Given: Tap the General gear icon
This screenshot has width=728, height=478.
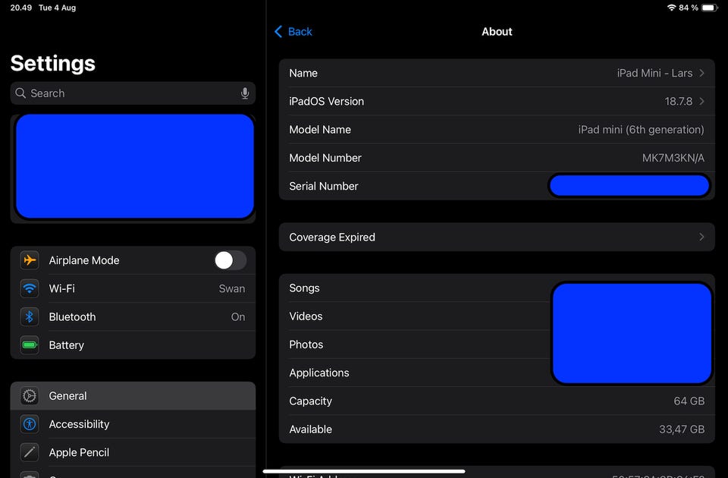Looking at the screenshot, I should [30, 396].
